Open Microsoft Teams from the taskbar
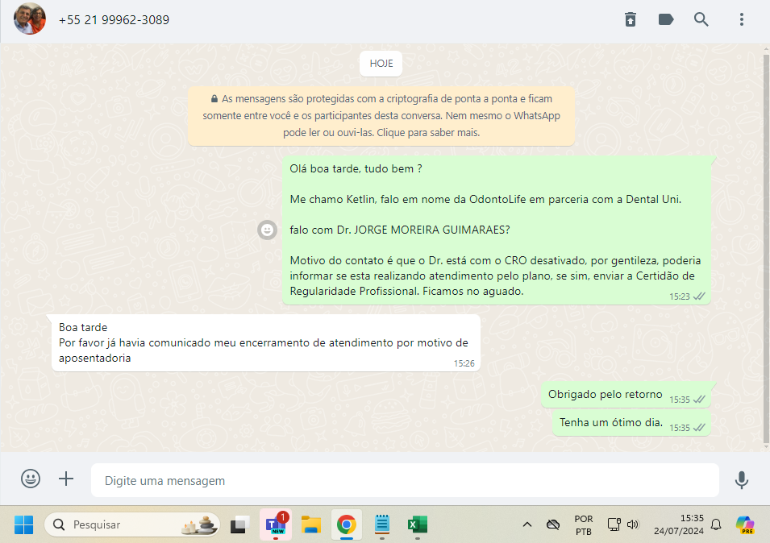Screen dimensions: 770x543 [x=276, y=524]
